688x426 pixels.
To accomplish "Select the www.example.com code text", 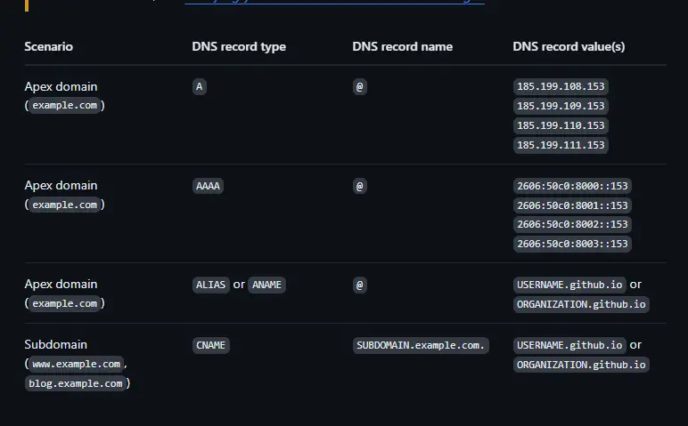I will pos(76,365).
